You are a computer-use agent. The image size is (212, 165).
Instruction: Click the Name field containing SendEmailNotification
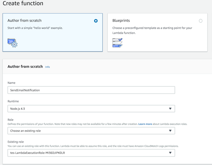pyautogui.click(x=91, y=90)
